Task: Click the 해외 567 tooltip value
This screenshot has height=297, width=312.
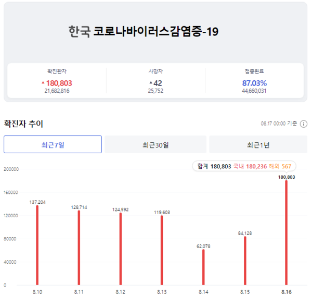Action: click(280, 166)
